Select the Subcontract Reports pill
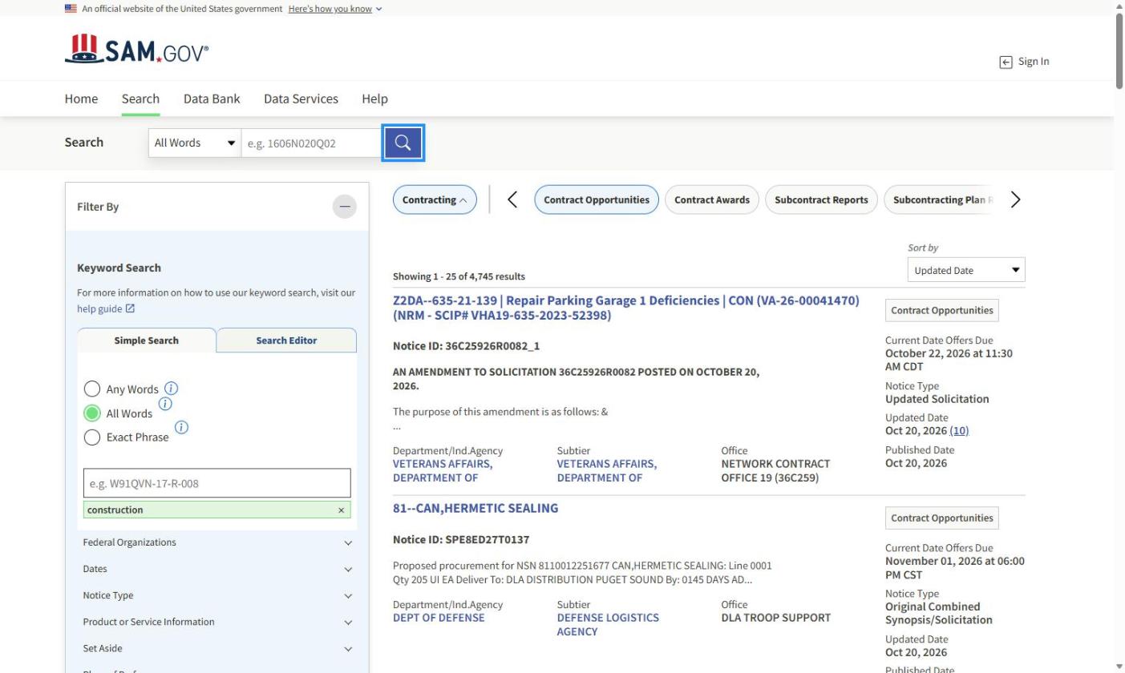 (x=821, y=199)
